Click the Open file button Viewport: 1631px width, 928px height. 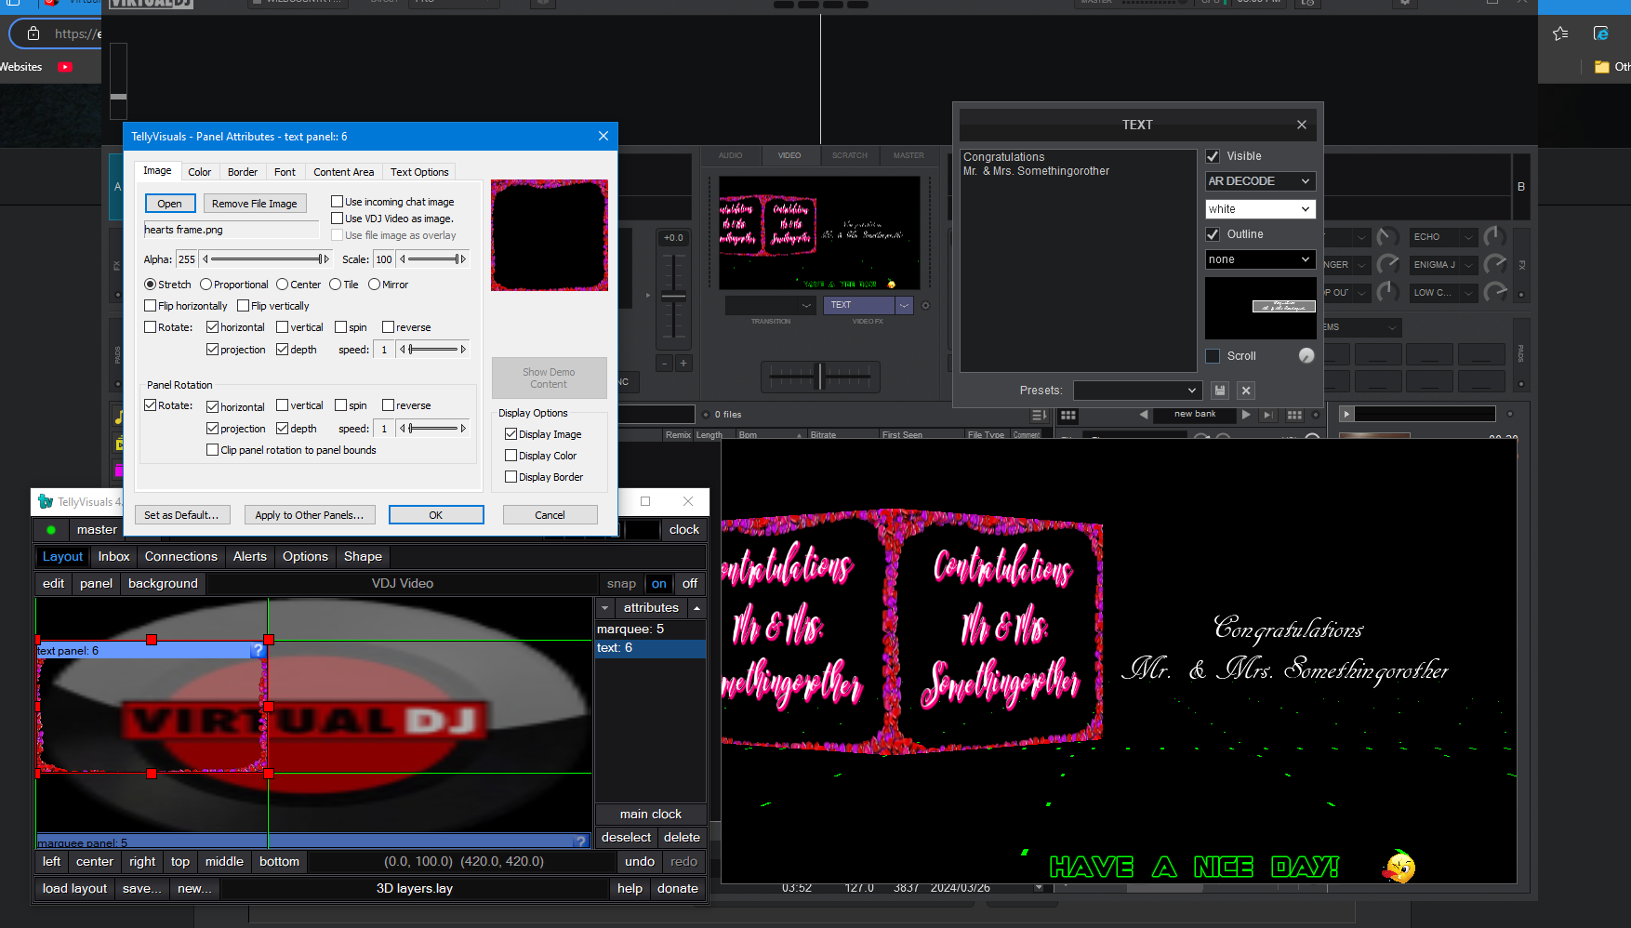point(169,204)
